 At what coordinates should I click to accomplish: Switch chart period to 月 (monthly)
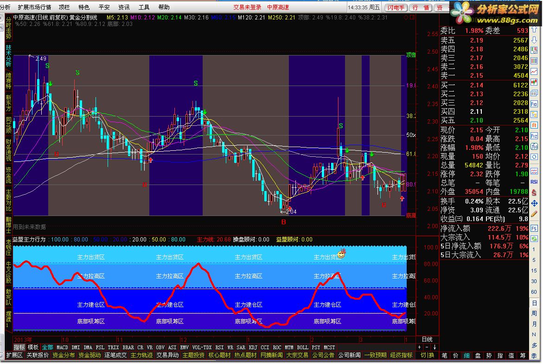pos(535,324)
